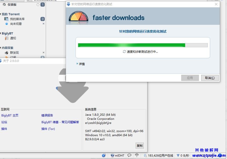This screenshot has height=159, width=227.
Task: Open the 插件 plugins link
Action: point(4,129)
